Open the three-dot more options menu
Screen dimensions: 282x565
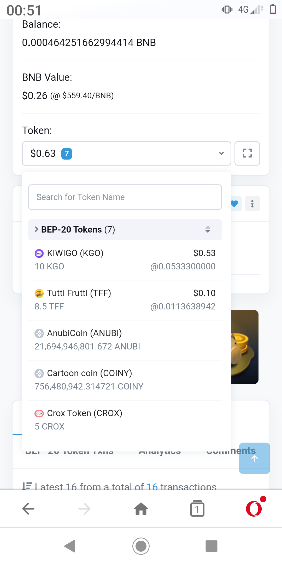tap(252, 204)
